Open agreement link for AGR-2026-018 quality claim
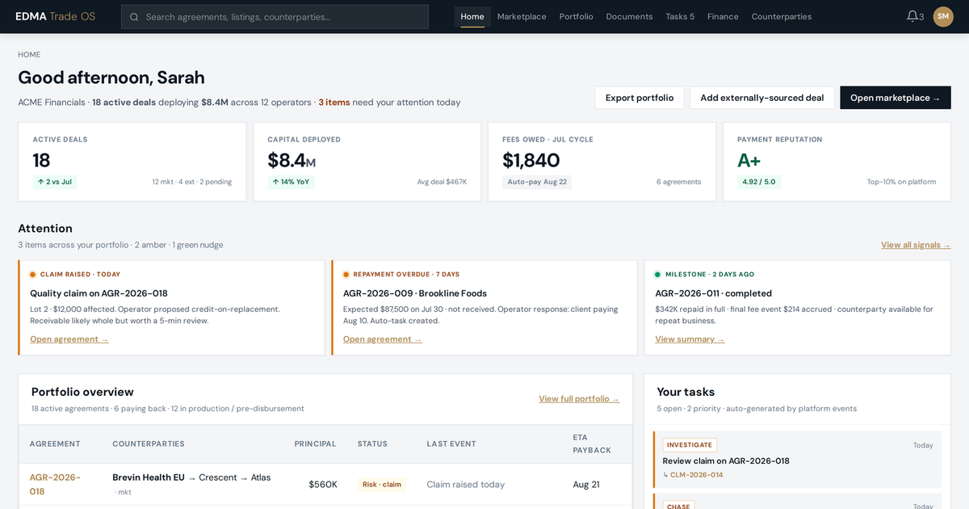The width and height of the screenshot is (969, 509). [x=69, y=339]
